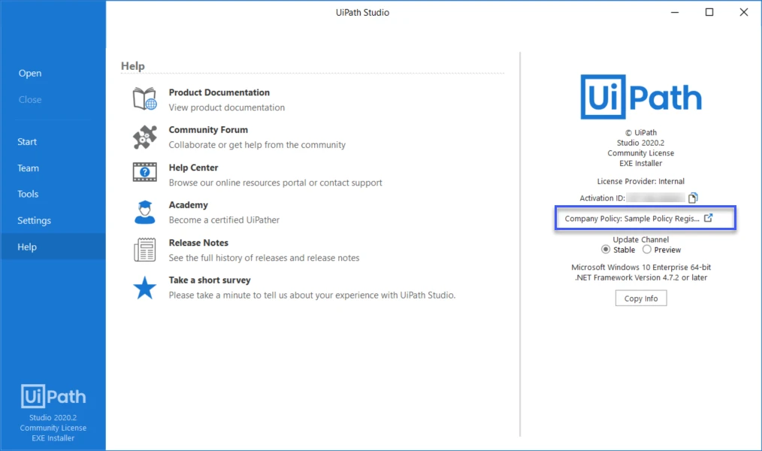This screenshot has width=762, height=451.
Task: Click 'Microsoft Windows 10 Enterprise 64-bit' text
Action: point(641,268)
